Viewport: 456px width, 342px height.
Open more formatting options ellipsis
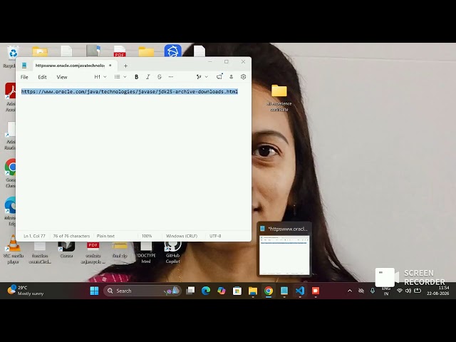pyautogui.click(x=171, y=77)
